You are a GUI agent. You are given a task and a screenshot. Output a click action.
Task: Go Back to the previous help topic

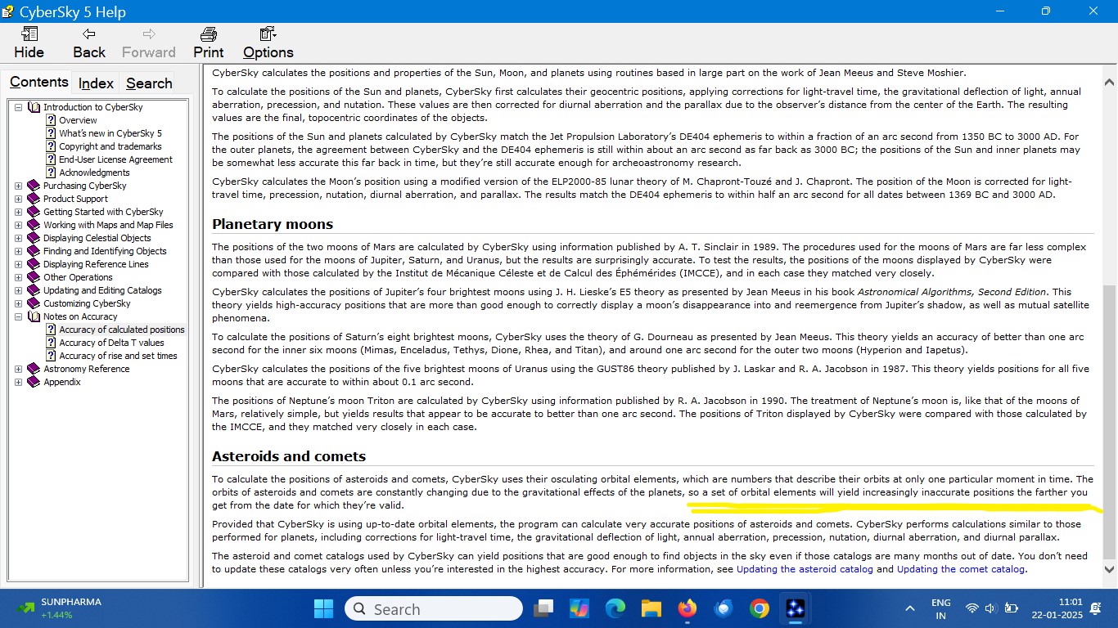[89, 43]
